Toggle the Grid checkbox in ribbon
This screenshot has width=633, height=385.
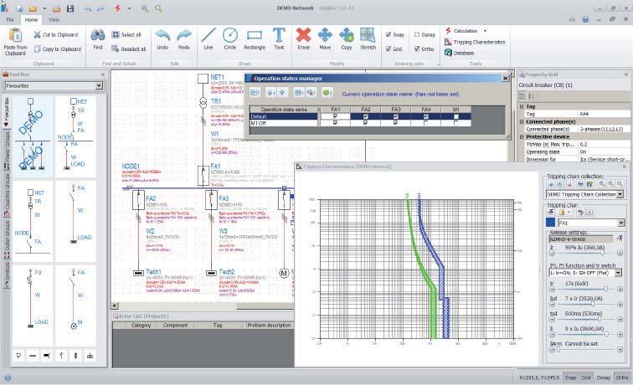389,49
